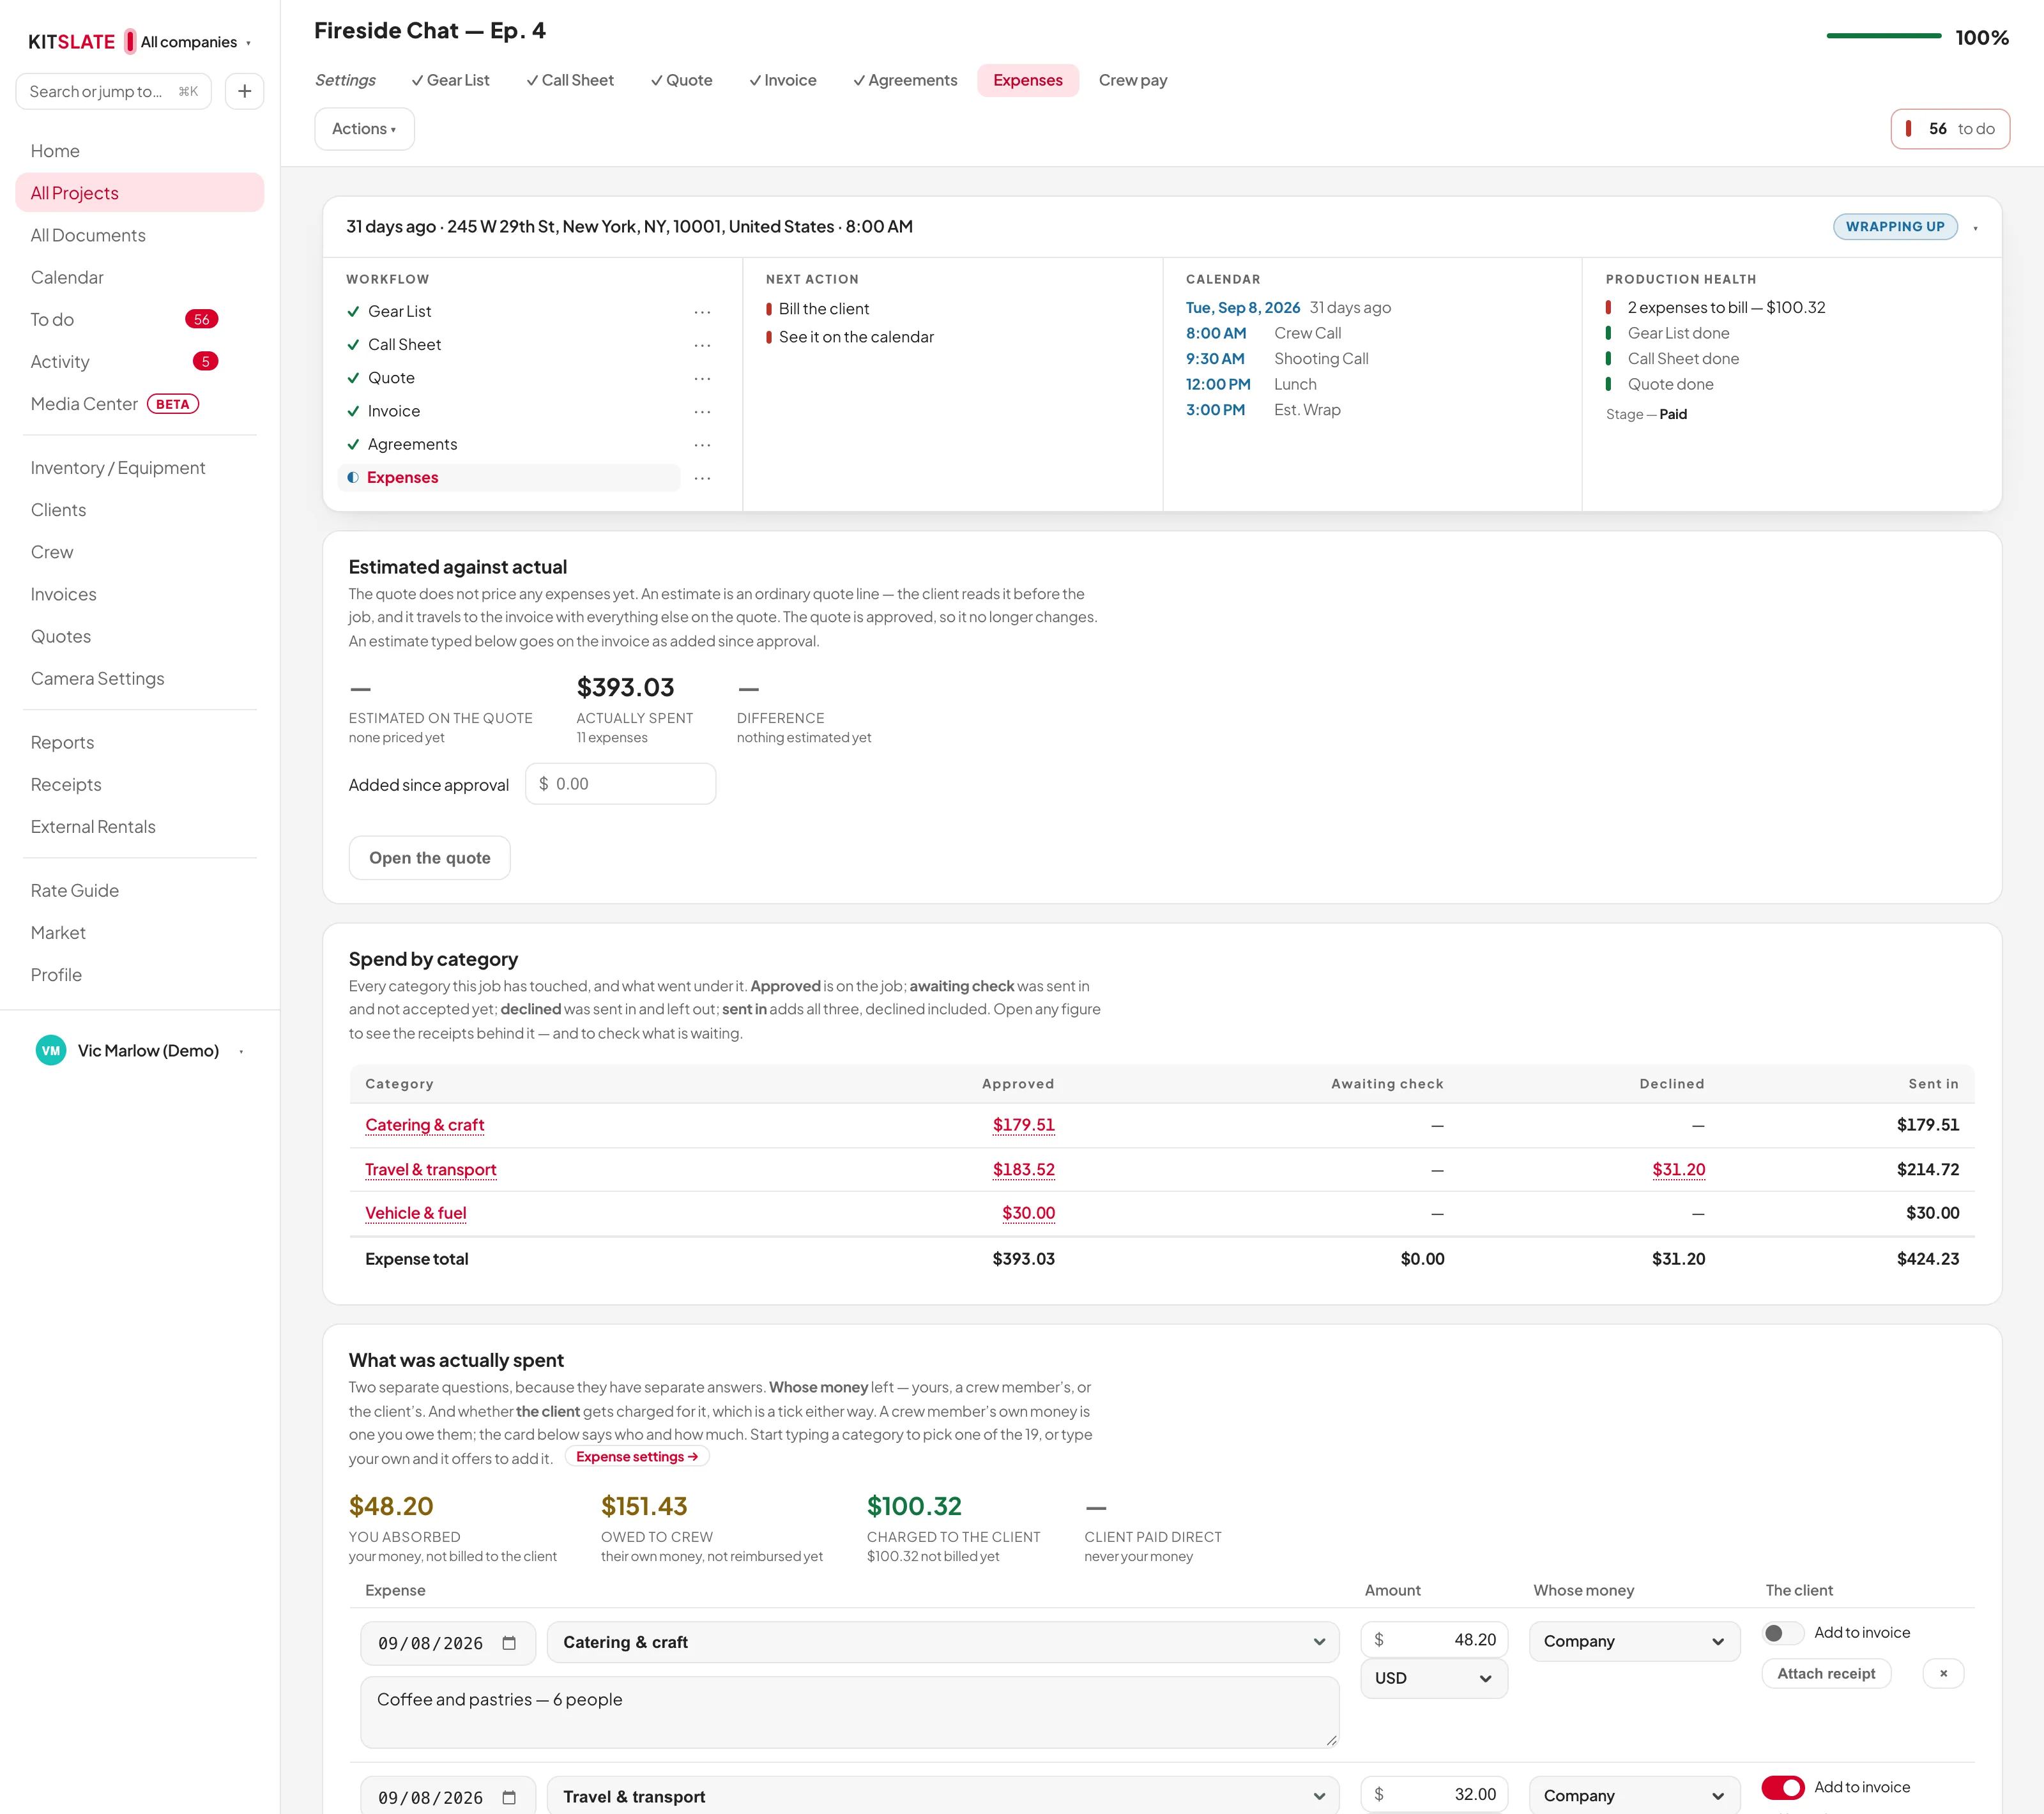Open the three-dot menu for Call Sheet
The image size is (2044, 1814).
(x=702, y=345)
